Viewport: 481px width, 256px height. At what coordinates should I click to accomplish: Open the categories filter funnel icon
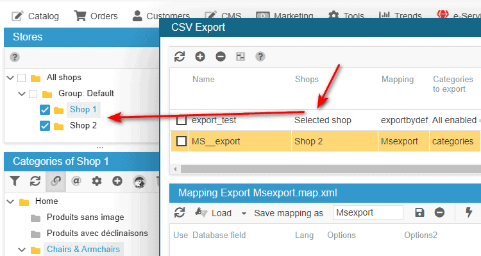[14, 181]
